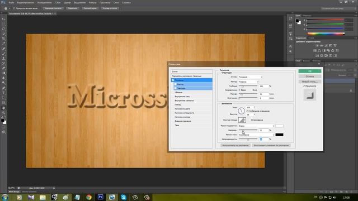
Task: Click the make default button in dialog
Action: (235, 145)
